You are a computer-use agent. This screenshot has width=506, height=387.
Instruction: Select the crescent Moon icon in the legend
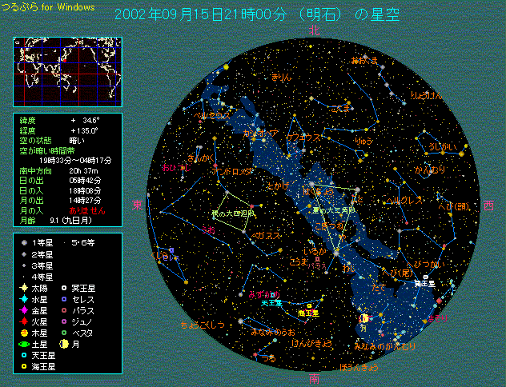click(66, 343)
